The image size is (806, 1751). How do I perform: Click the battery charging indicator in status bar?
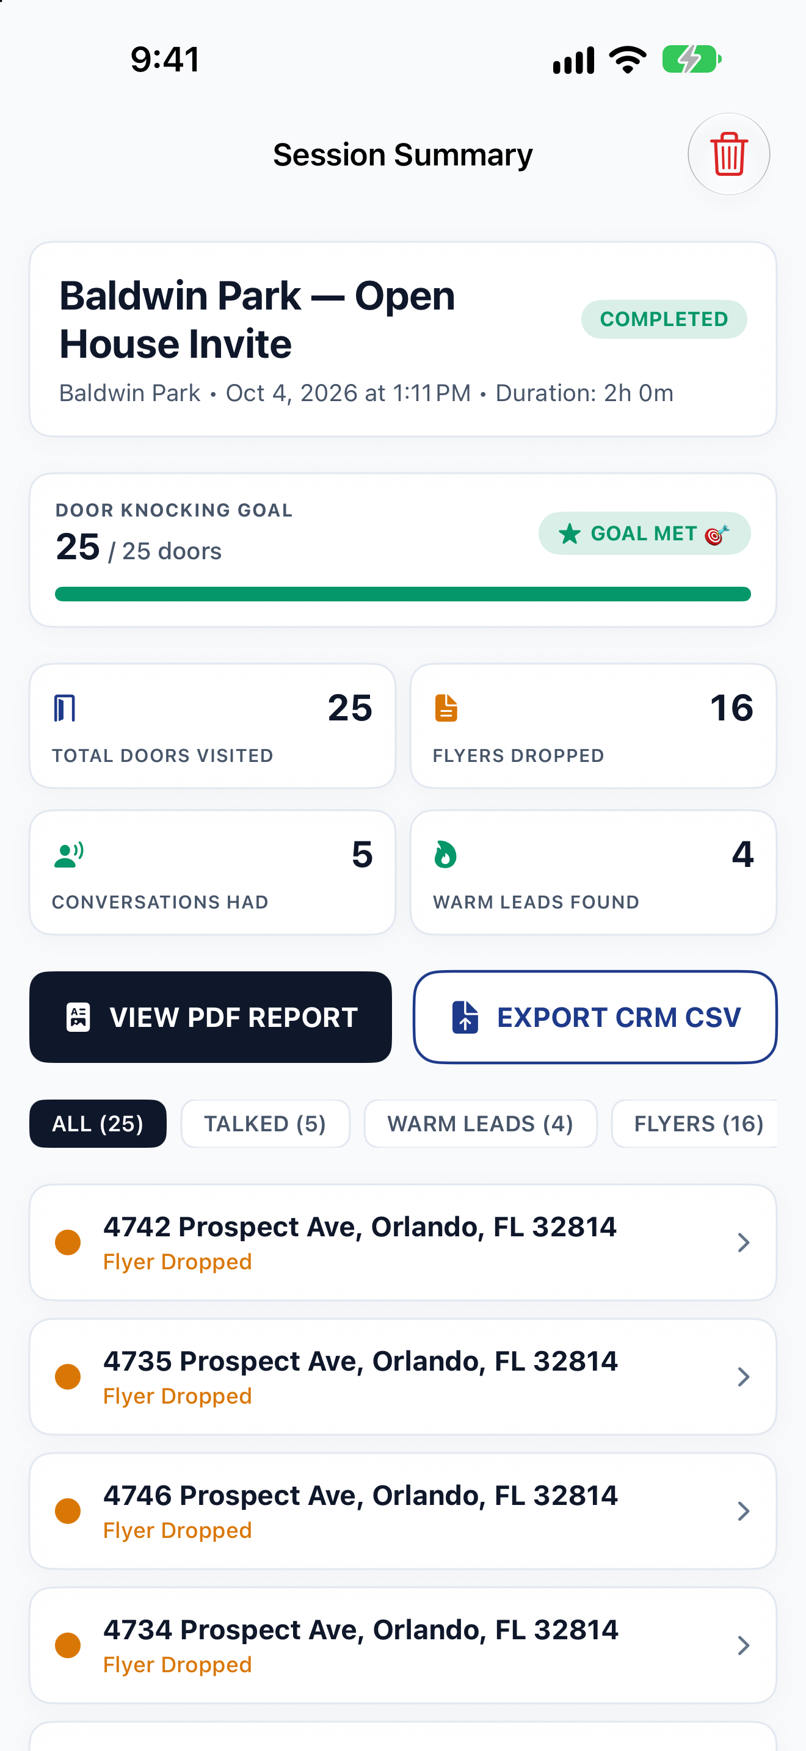pyautogui.click(x=692, y=60)
